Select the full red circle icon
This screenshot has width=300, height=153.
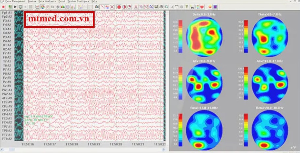click(119, 7)
